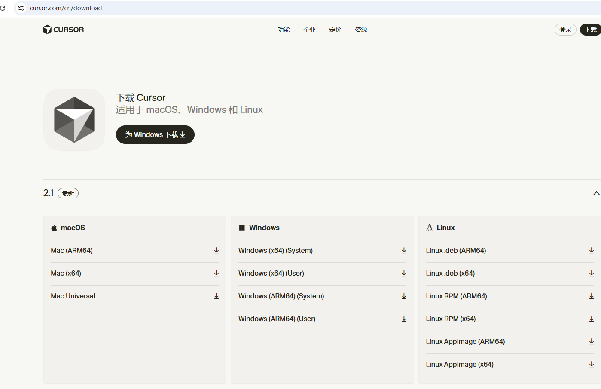601x389 pixels.
Task: Click the 最新 badge
Action: coord(68,193)
